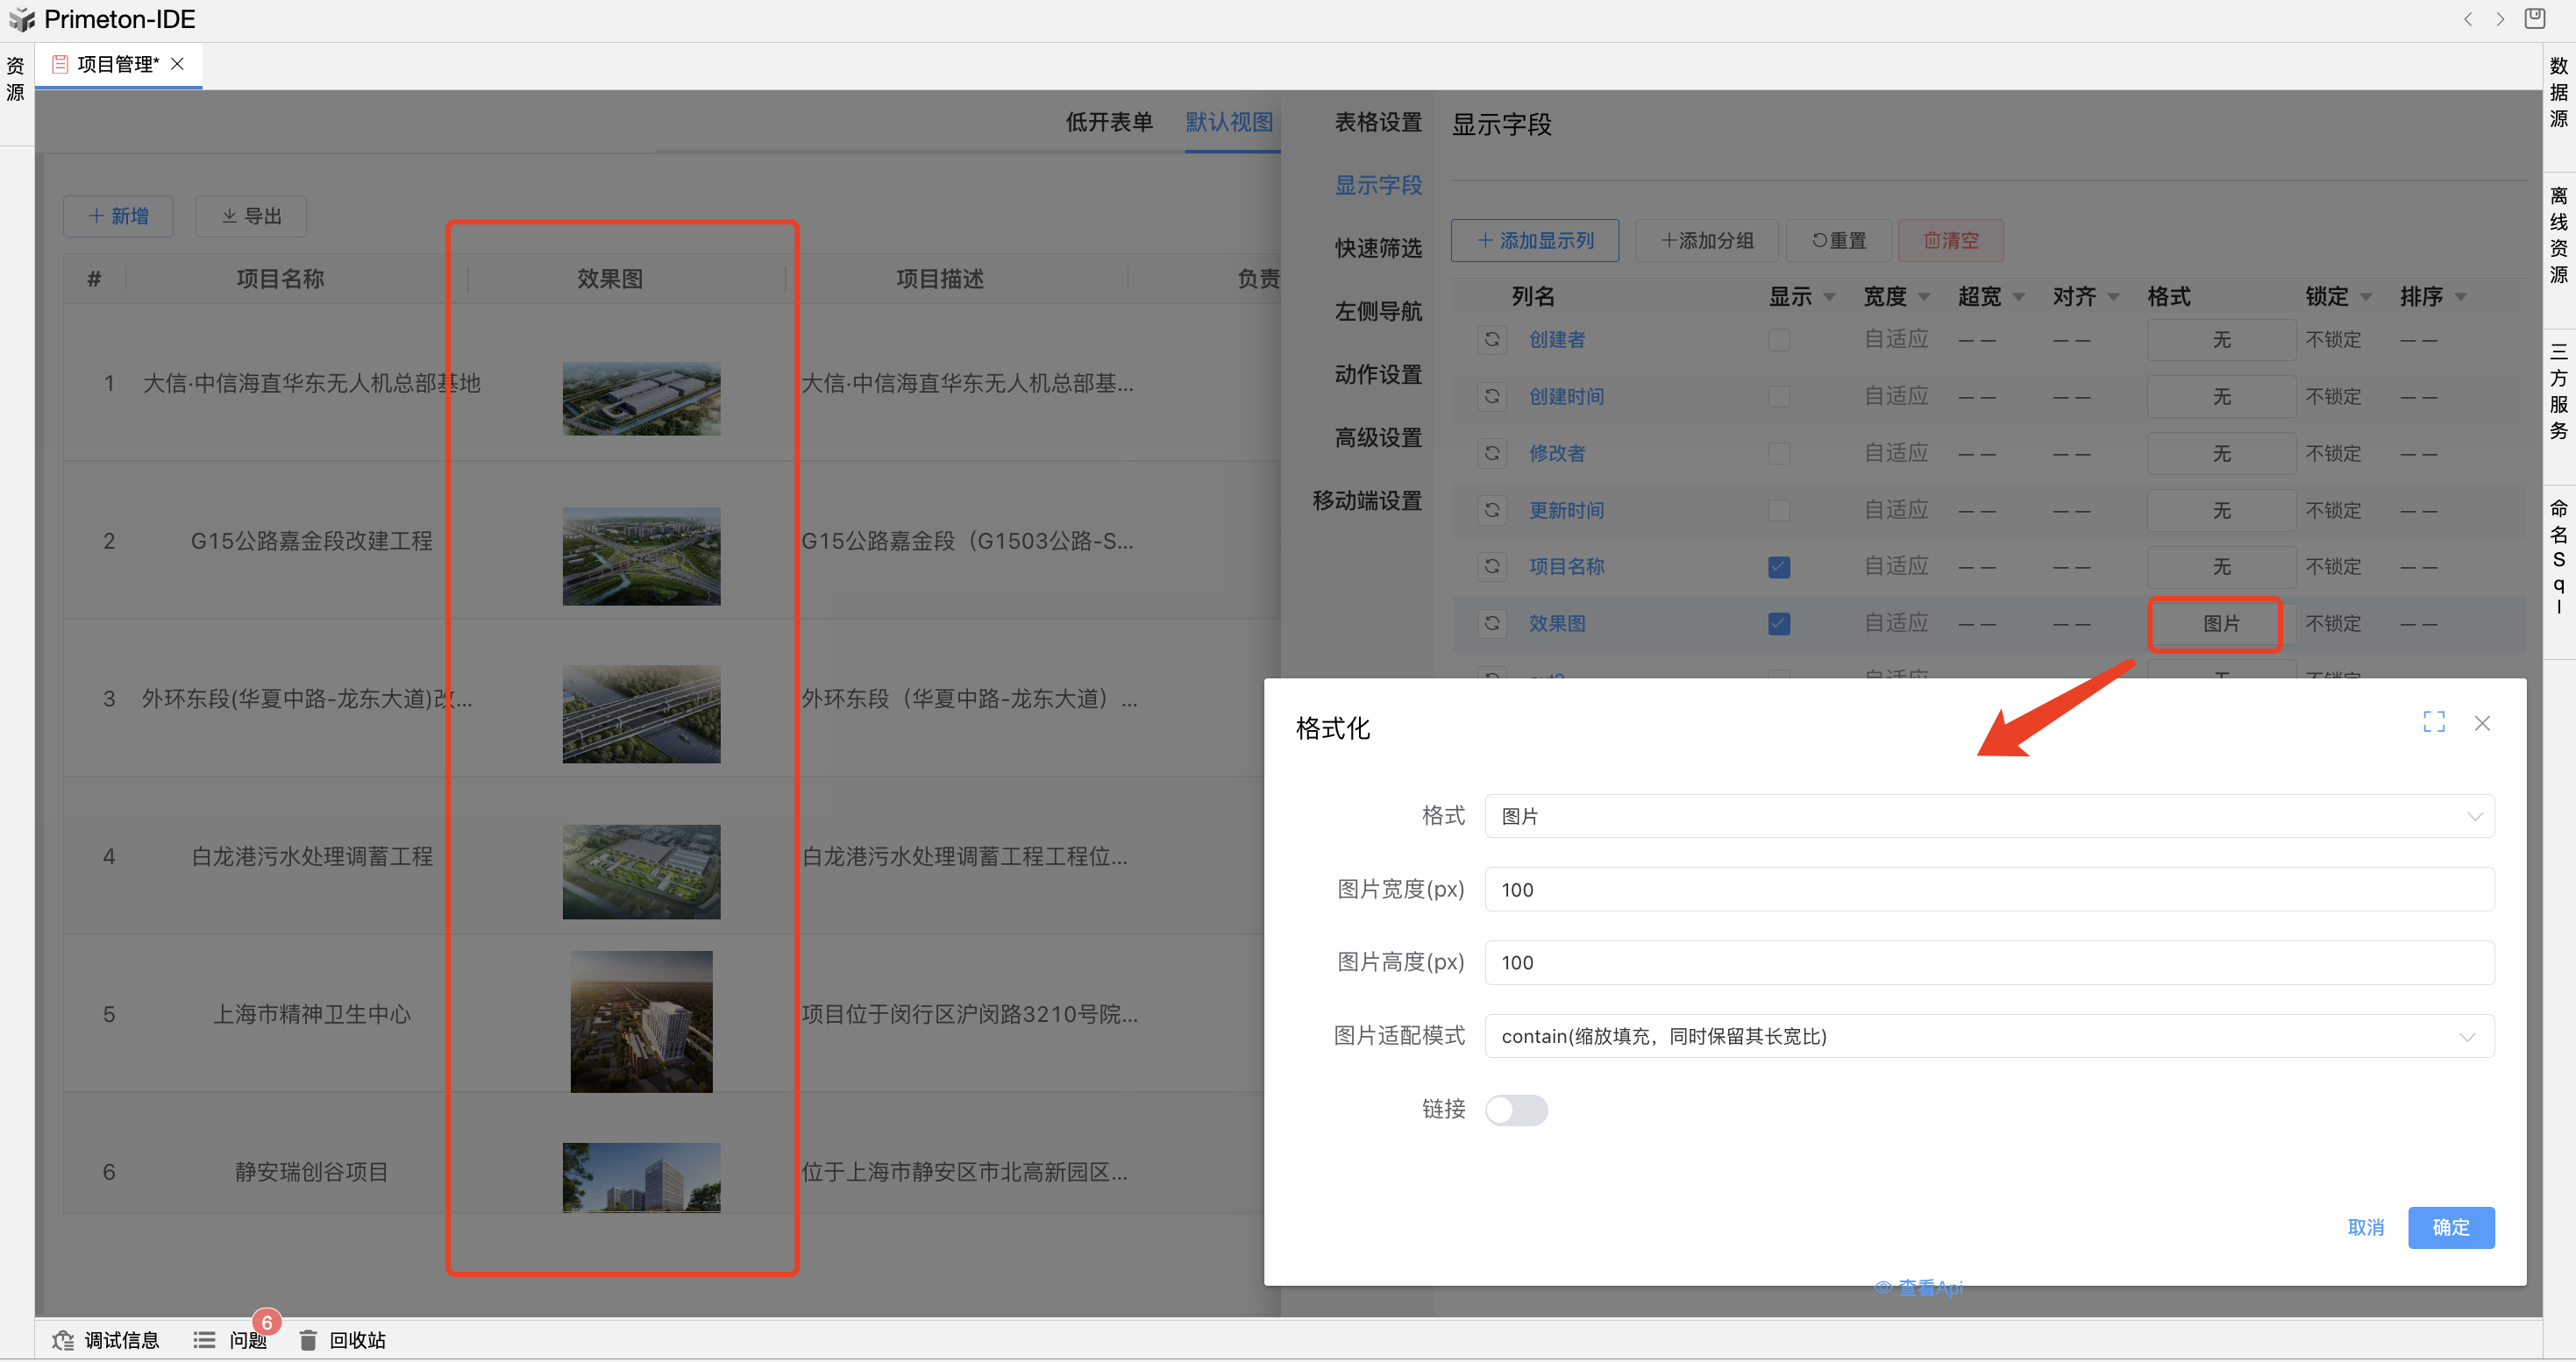Click refresh icon beside 创建者 row
The width and height of the screenshot is (2576, 1362).
(x=1491, y=340)
